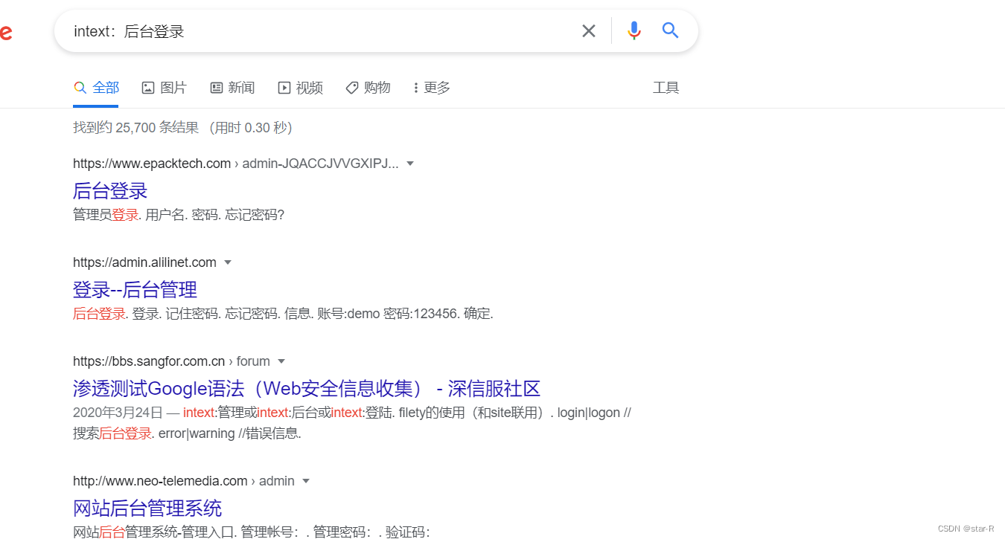Open the 视频 tab
Screen dimensions: 1005x539
301,88
